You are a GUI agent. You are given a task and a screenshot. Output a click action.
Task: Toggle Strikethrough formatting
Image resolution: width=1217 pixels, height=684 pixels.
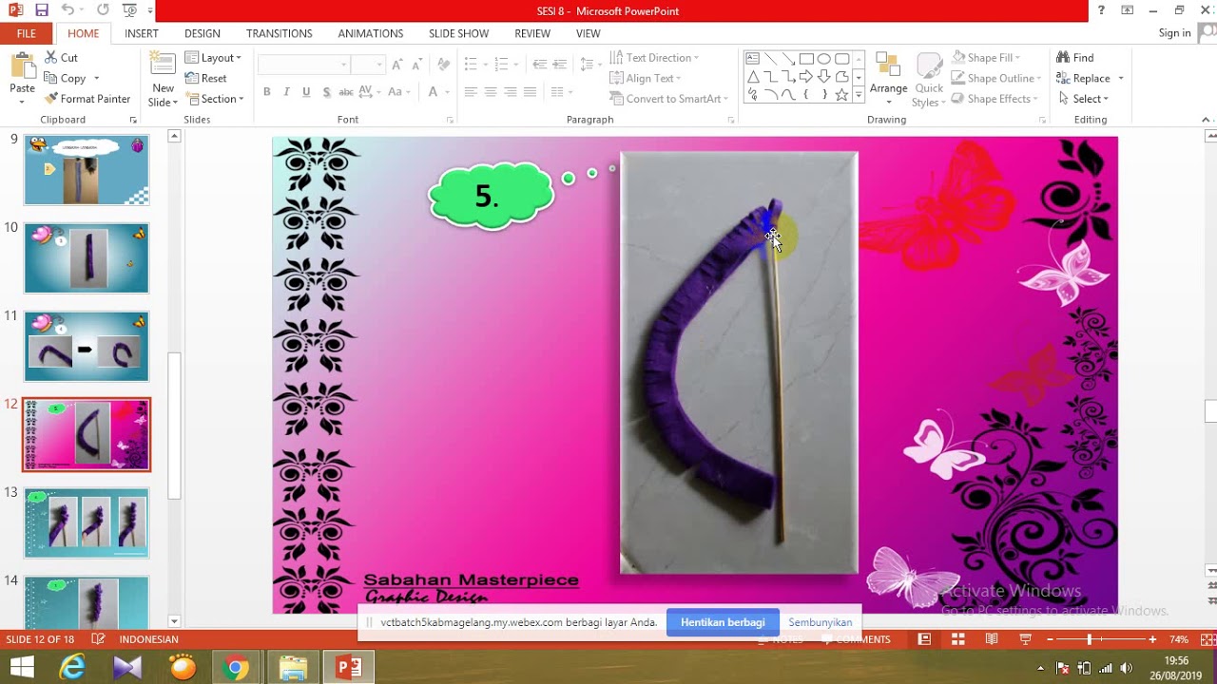(x=346, y=92)
